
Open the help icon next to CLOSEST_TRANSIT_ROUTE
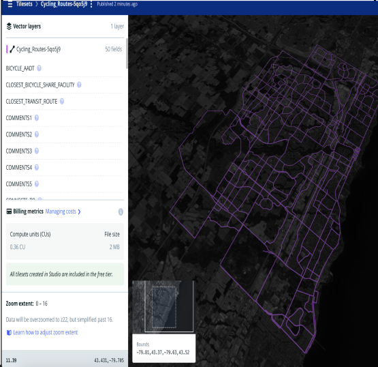point(62,102)
